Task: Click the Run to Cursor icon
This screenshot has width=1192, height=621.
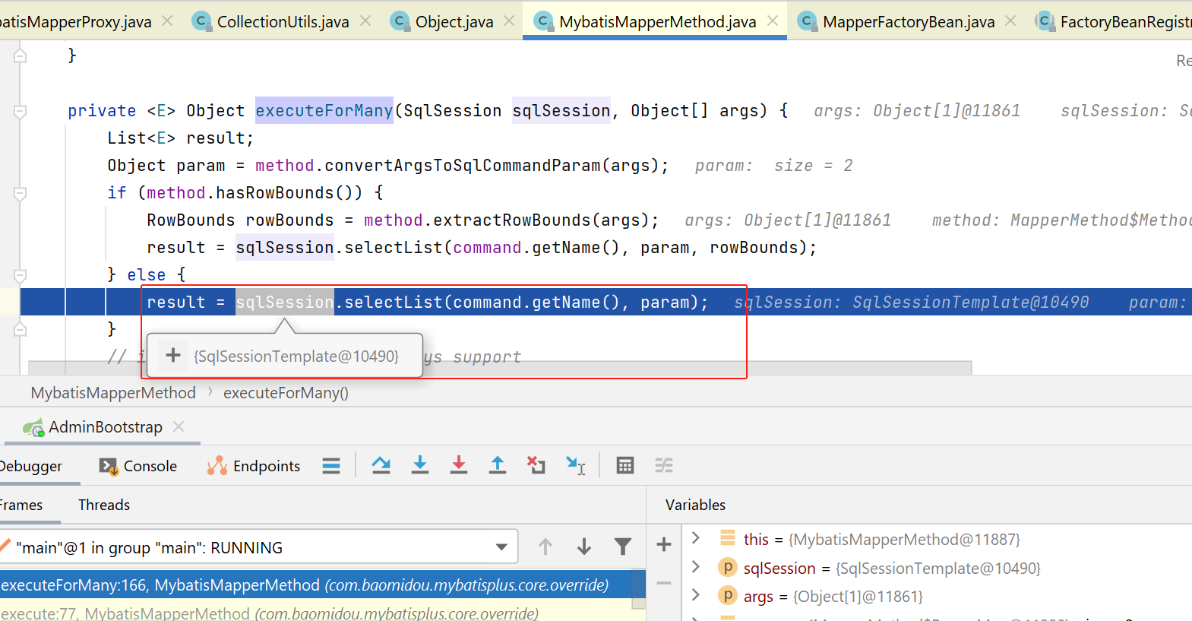Action: (x=575, y=465)
